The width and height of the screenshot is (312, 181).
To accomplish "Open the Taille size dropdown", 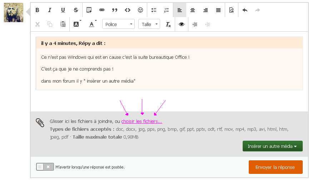I will (x=149, y=24).
